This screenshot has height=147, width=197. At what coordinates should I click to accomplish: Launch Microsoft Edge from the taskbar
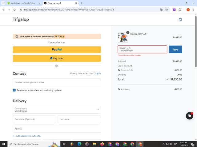(79, 144)
